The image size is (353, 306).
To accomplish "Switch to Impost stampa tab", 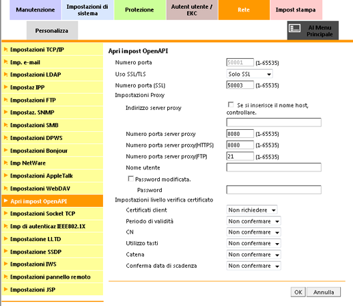I will 296,10.
